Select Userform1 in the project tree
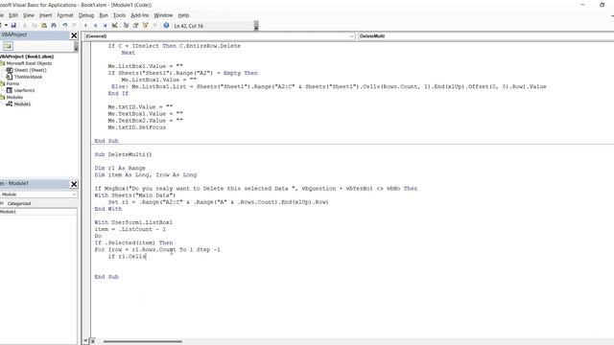614x345 pixels. [24, 90]
